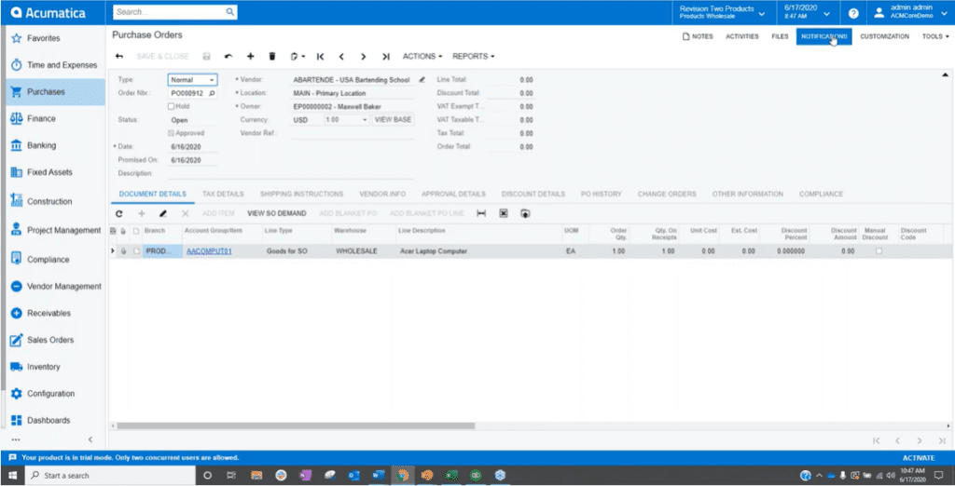Open the help question mark icon
The width and height of the screenshot is (955, 486).
[x=853, y=13]
